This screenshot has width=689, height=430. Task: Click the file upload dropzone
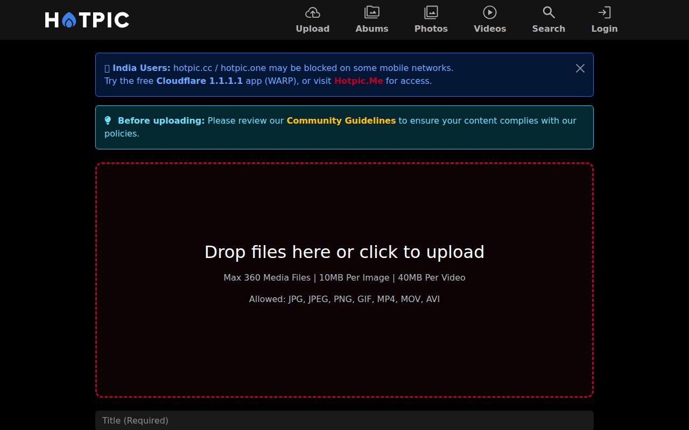[x=344, y=279]
